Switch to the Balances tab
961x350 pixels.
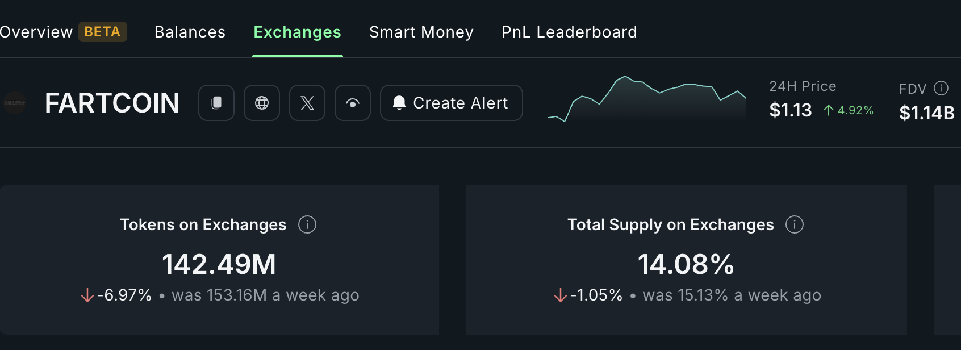(x=190, y=32)
